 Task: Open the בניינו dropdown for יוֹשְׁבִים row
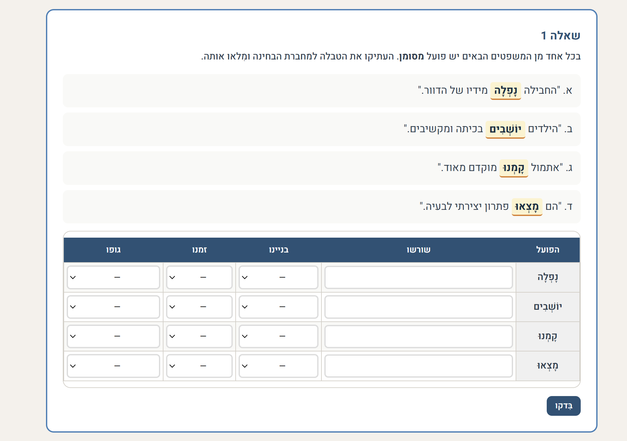pos(278,307)
